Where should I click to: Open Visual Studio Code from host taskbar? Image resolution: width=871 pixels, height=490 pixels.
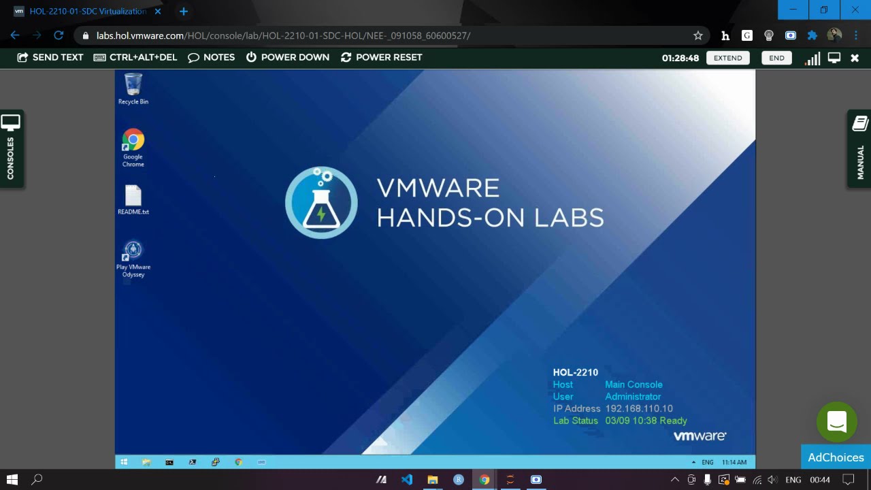pyautogui.click(x=407, y=480)
